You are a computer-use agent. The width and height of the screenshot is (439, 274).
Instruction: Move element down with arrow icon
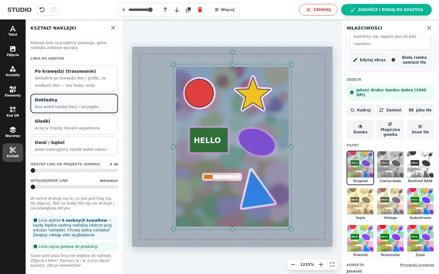tap(177, 10)
